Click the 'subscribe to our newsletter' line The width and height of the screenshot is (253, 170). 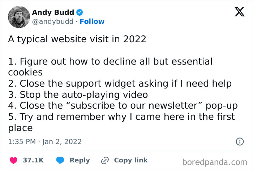(x=123, y=106)
